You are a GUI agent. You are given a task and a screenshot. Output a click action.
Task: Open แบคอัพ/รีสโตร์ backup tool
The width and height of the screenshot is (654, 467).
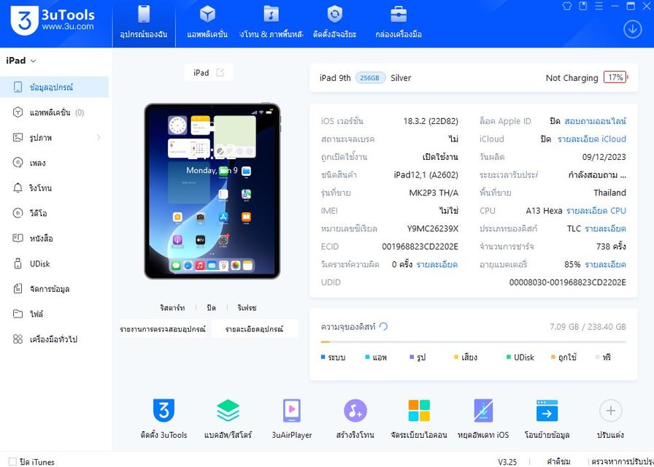[228, 419]
